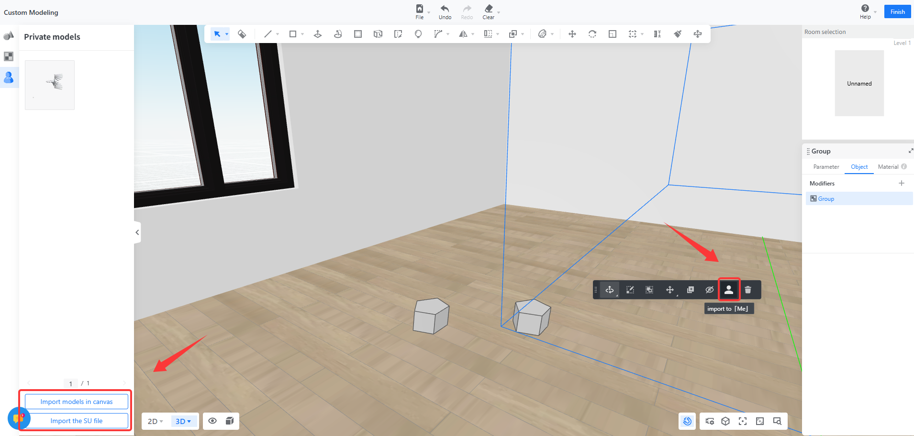Add a modifier with plus icon
The width and height of the screenshot is (914, 436).
coord(902,183)
